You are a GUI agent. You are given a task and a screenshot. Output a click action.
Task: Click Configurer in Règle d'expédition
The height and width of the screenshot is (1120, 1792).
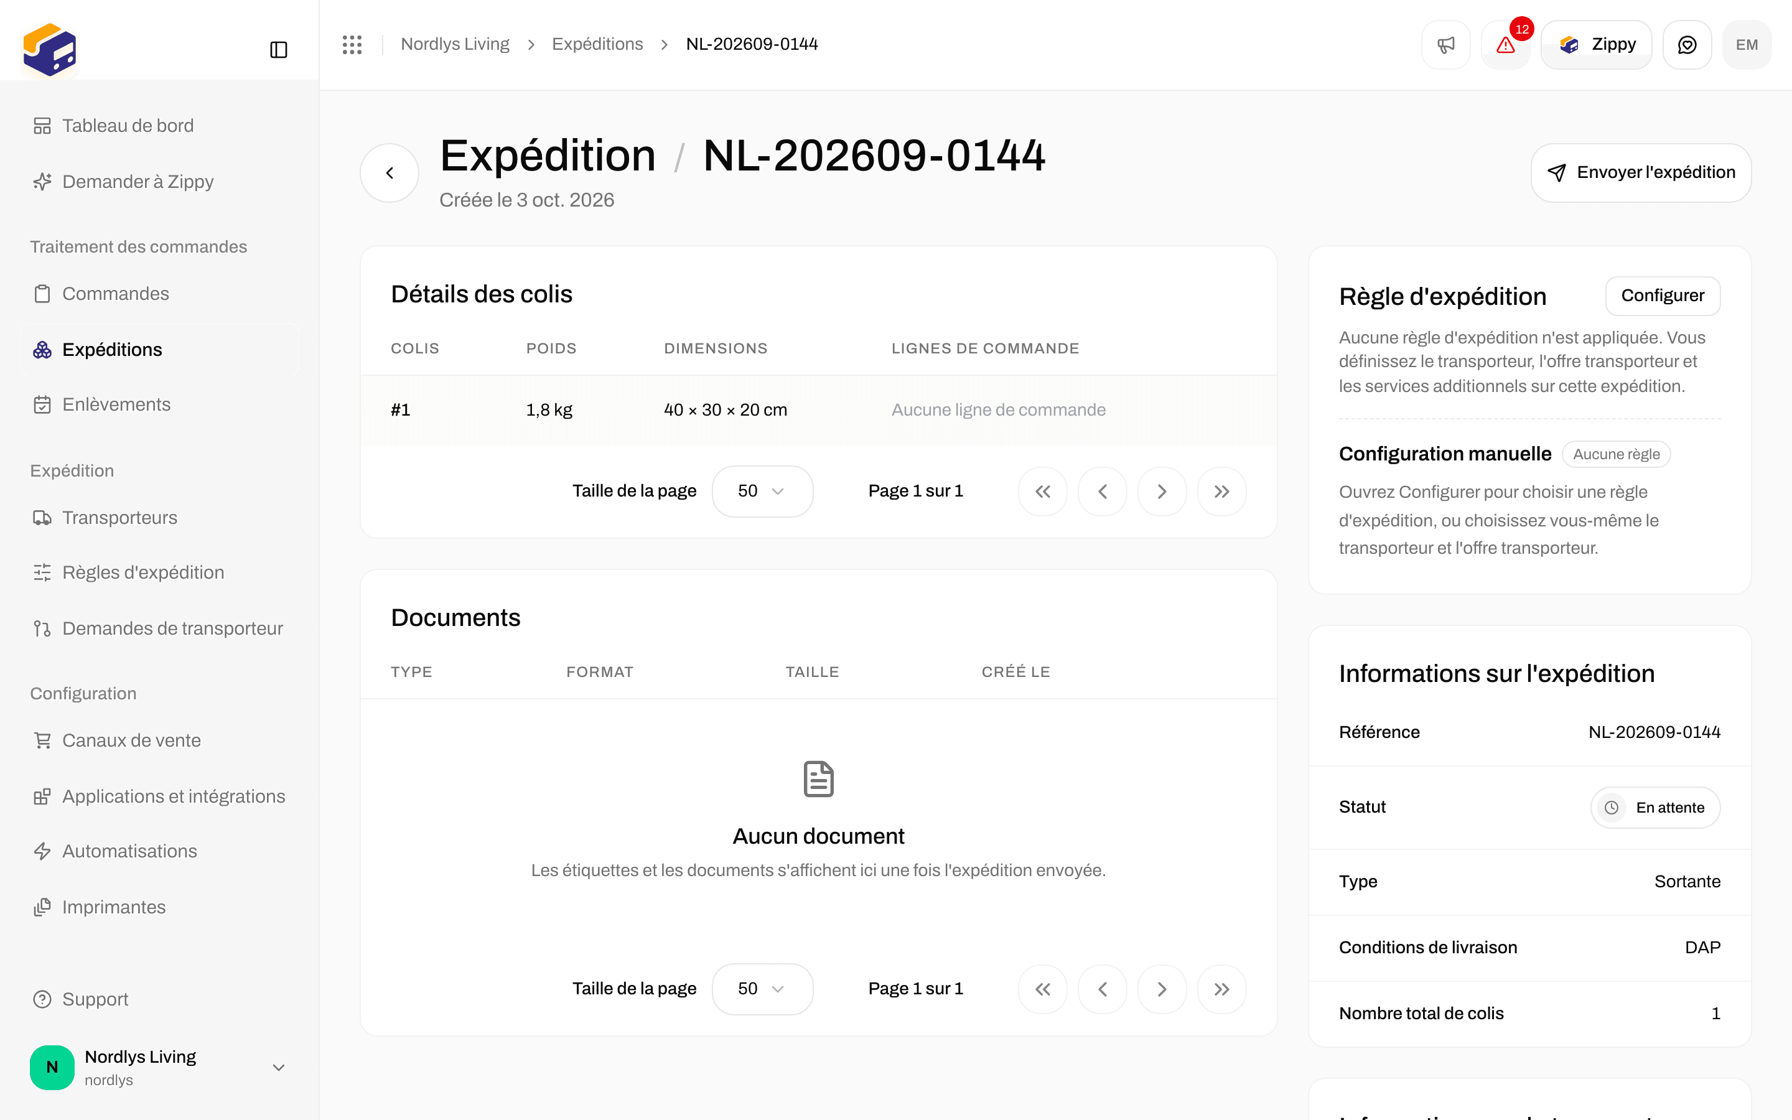click(1663, 296)
